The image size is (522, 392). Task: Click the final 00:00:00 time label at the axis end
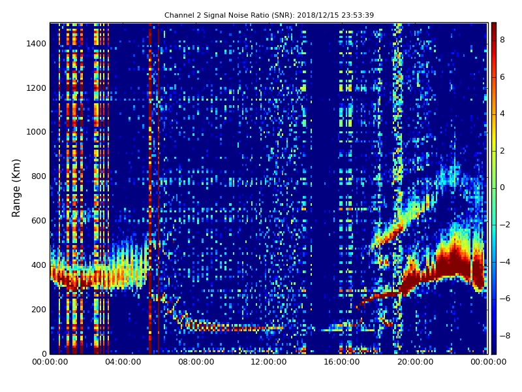click(x=488, y=362)
